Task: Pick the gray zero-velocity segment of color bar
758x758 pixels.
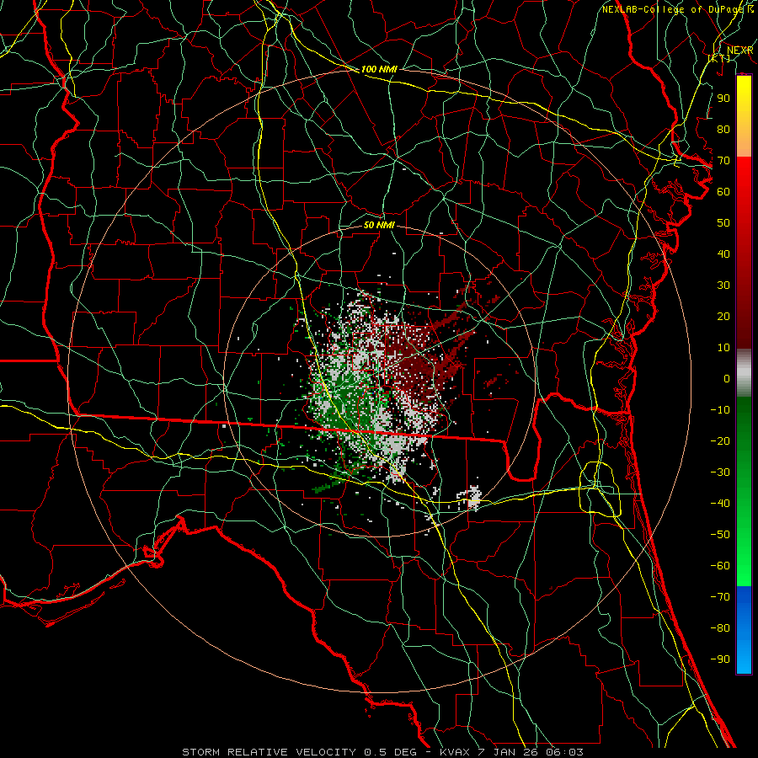Action: coord(744,373)
